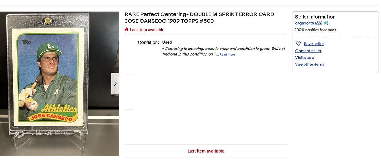Click the Save seller link

point(314,44)
